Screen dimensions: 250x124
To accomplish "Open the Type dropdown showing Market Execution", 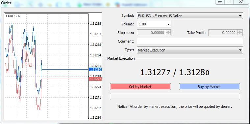I will click(x=190, y=50).
